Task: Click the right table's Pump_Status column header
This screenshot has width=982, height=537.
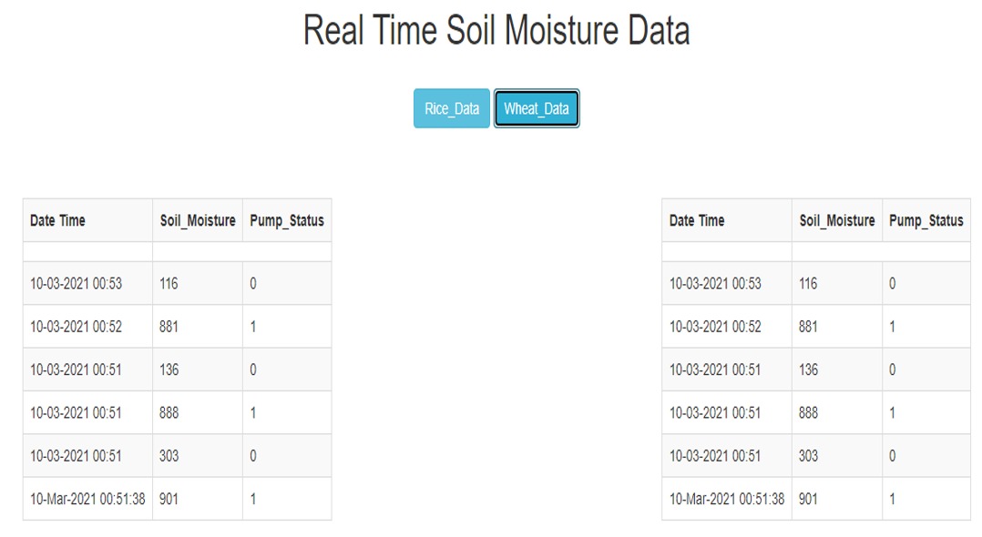Action: (926, 219)
